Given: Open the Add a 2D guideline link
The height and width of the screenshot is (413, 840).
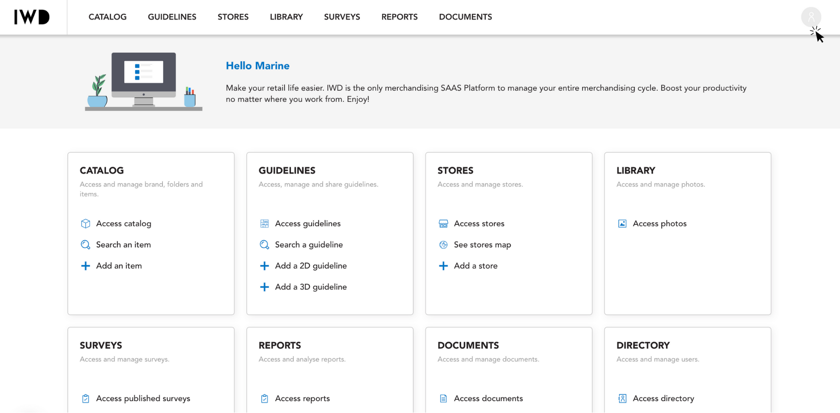Looking at the screenshot, I should [311, 266].
